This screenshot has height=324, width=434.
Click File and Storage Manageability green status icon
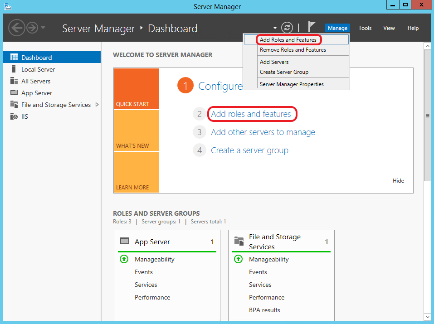(238, 259)
